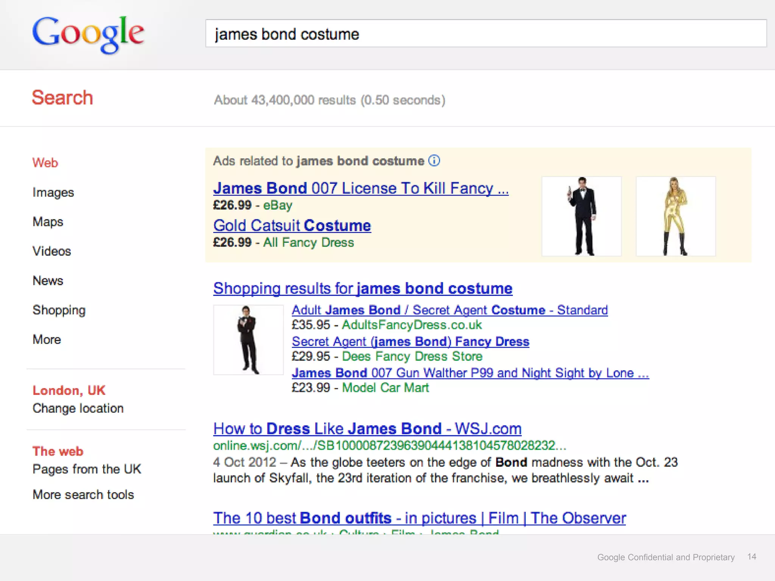Screen dimensions: 775x581
Task: Open Secret Agent (james Bond) Fancy Dress link
Action: pos(411,342)
